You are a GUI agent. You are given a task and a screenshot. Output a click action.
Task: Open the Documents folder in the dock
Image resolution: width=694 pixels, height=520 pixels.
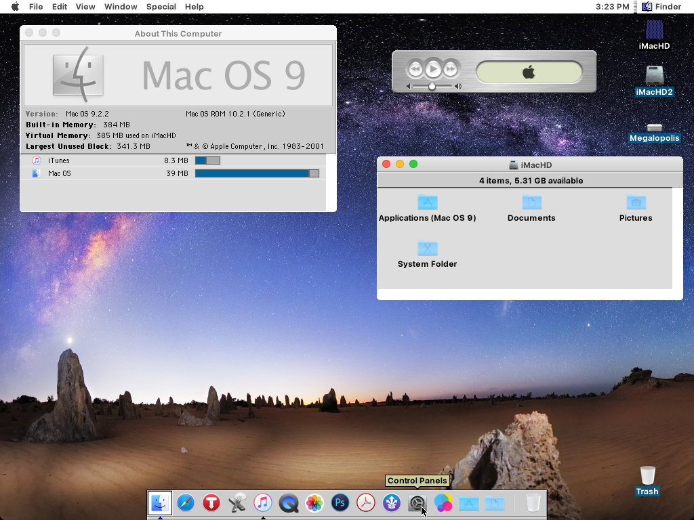(x=495, y=503)
